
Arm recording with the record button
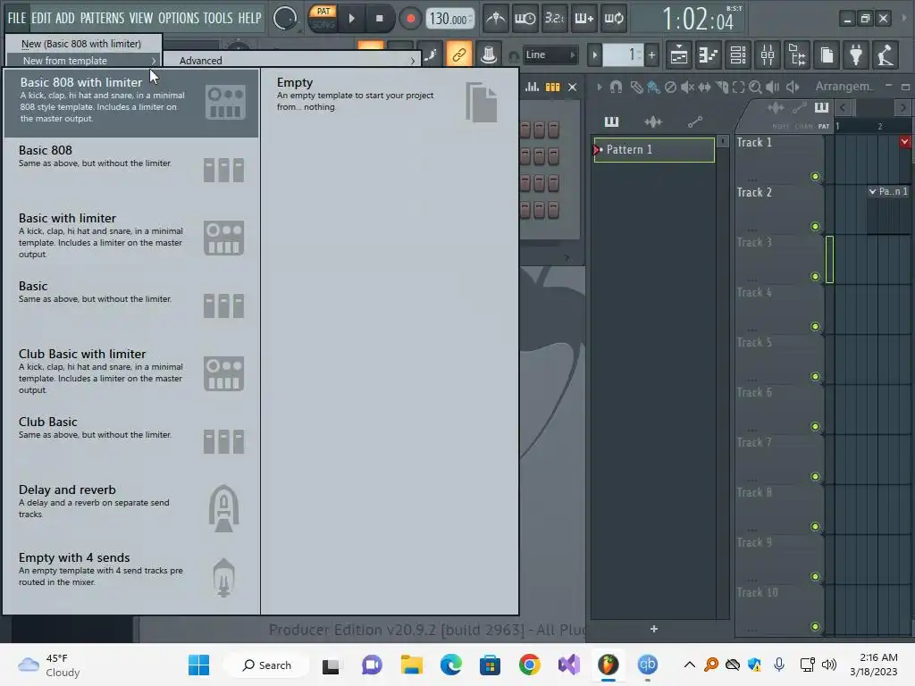point(410,19)
